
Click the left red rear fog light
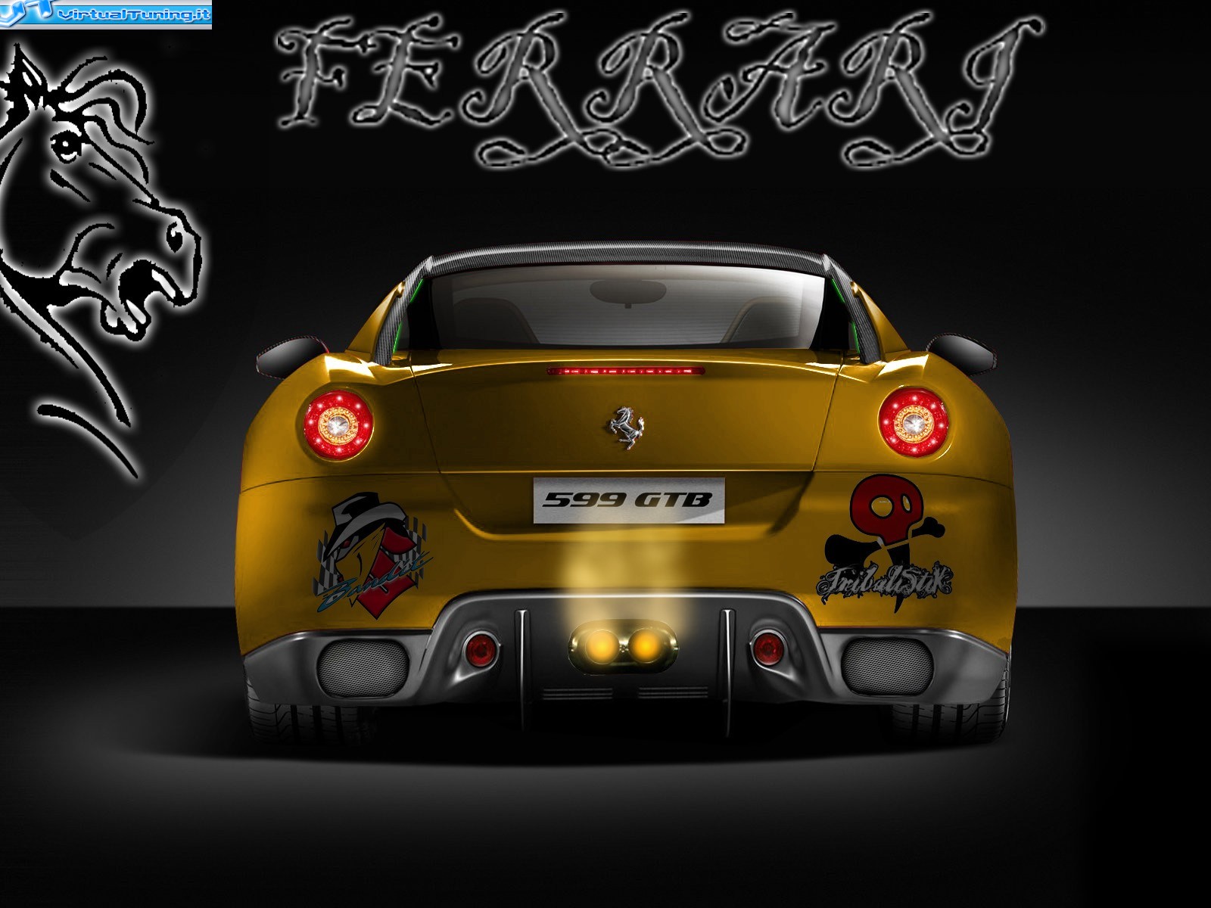481,649
